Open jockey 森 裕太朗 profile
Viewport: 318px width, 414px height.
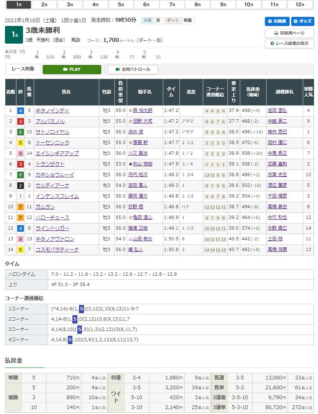[x=142, y=111]
